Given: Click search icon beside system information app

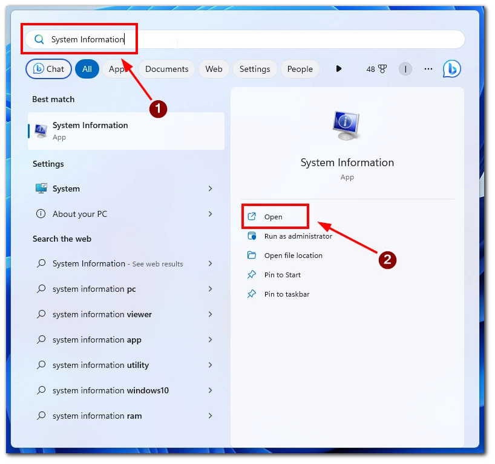Looking at the screenshot, I should pos(41,340).
